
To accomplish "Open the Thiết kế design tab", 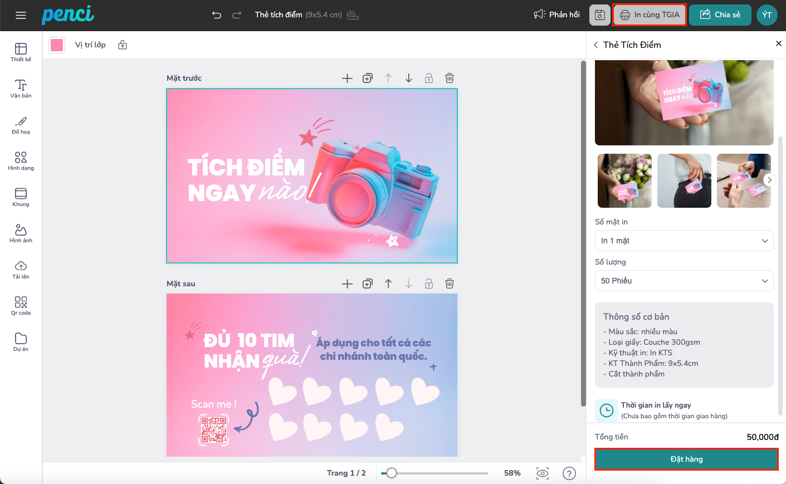I will tap(21, 52).
